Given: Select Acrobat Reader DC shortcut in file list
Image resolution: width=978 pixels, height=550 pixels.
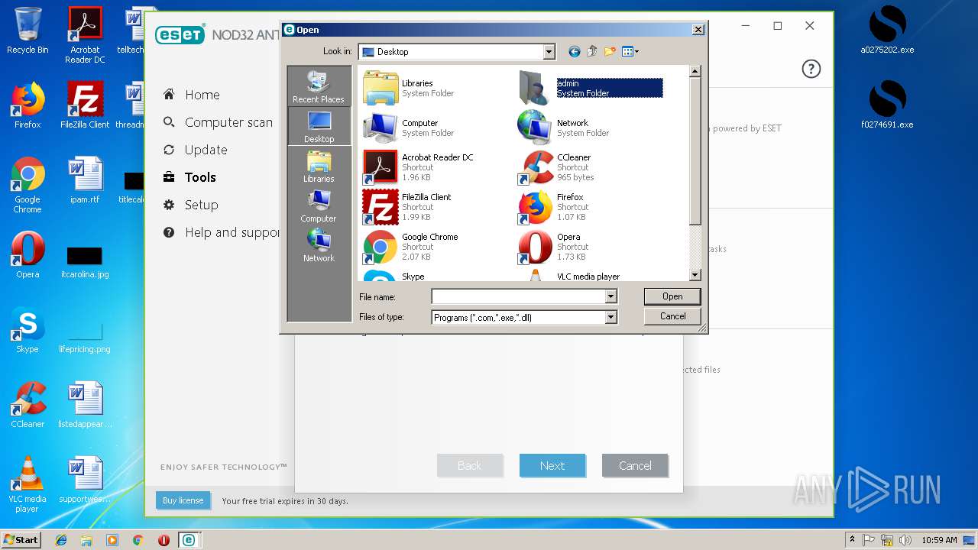Looking at the screenshot, I should (418, 167).
